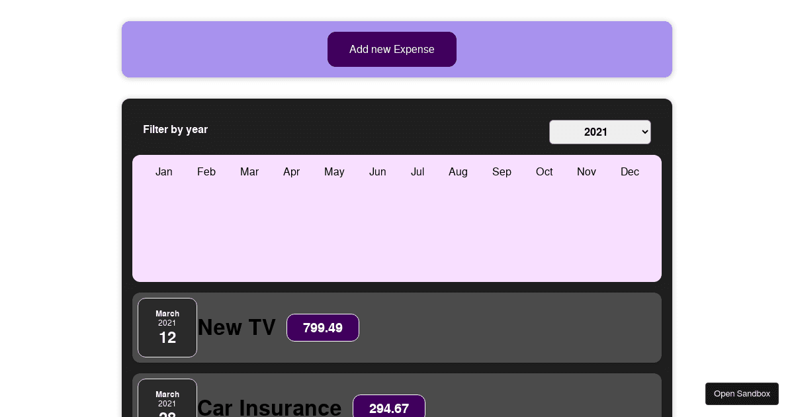Screen dimensions: 794x417
Task: Select the Nov label in the chart
Action: (x=586, y=172)
